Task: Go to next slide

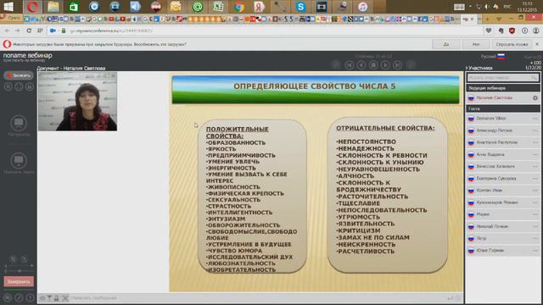Action: tap(385, 65)
